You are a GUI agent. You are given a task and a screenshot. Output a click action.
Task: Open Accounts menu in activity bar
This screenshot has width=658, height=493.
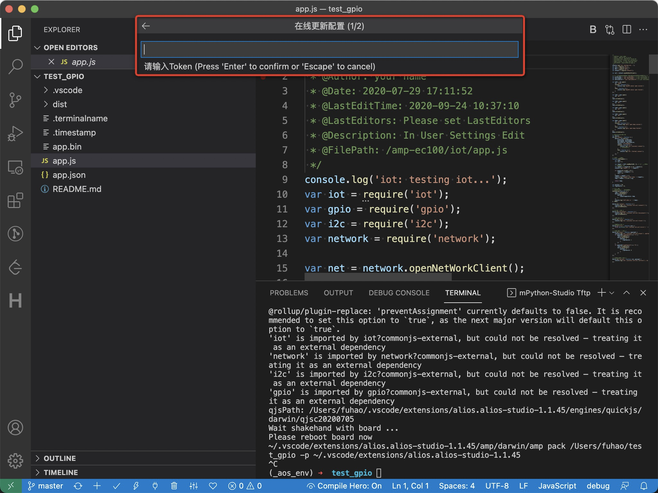point(15,428)
